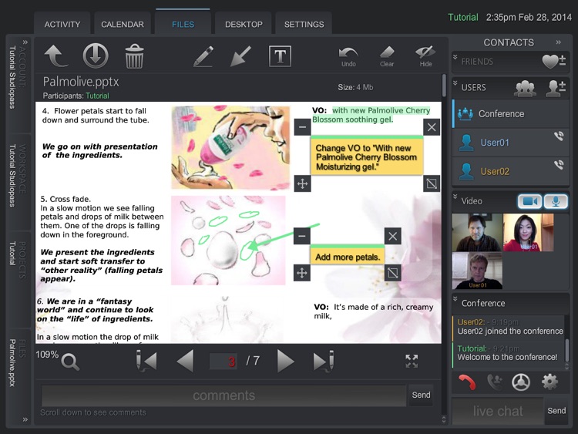This screenshot has width=578, height=434.
Task: Select User02 in users list
Action: (x=510, y=171)
